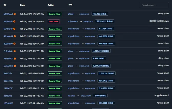
Task: Click the date Feb 03, 2023 01:47:53 AM
Action: tap(32, 96)
